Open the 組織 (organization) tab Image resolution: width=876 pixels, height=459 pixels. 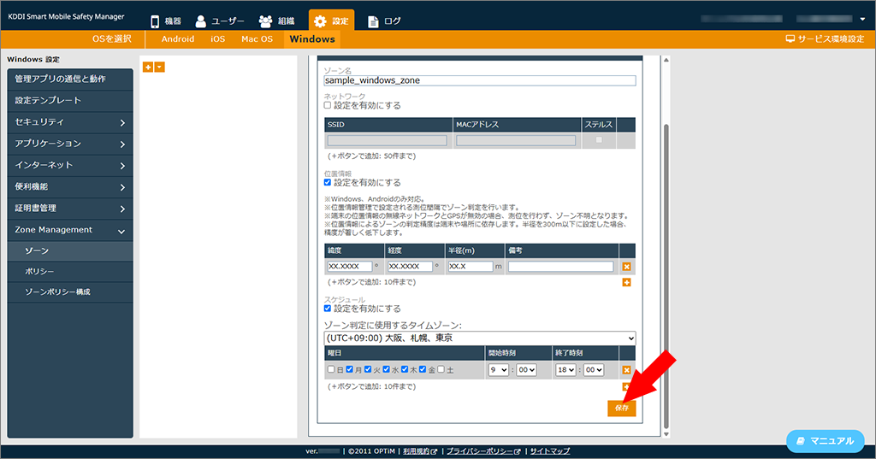[x=277, y=21]
